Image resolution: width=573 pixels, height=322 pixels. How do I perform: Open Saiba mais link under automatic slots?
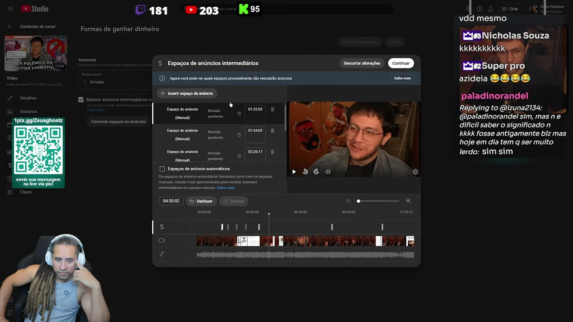[x=226, y=188]
